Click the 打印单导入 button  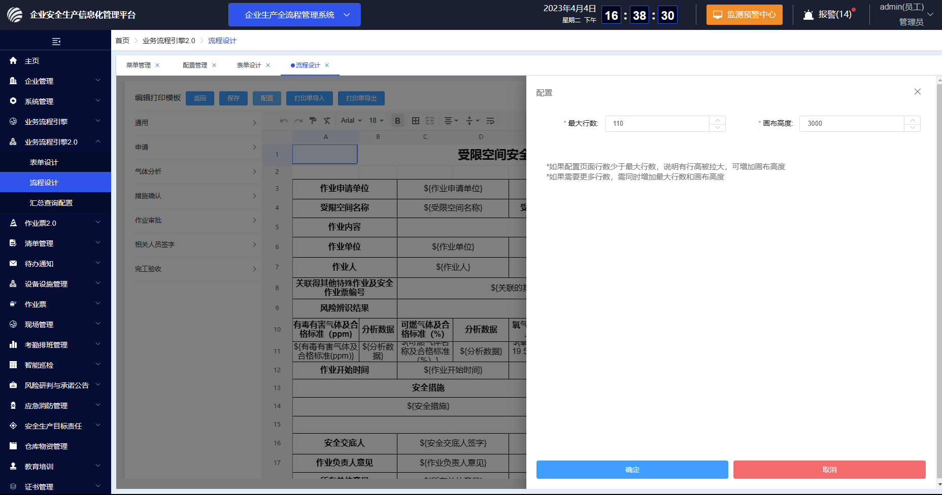coord(309,98)
